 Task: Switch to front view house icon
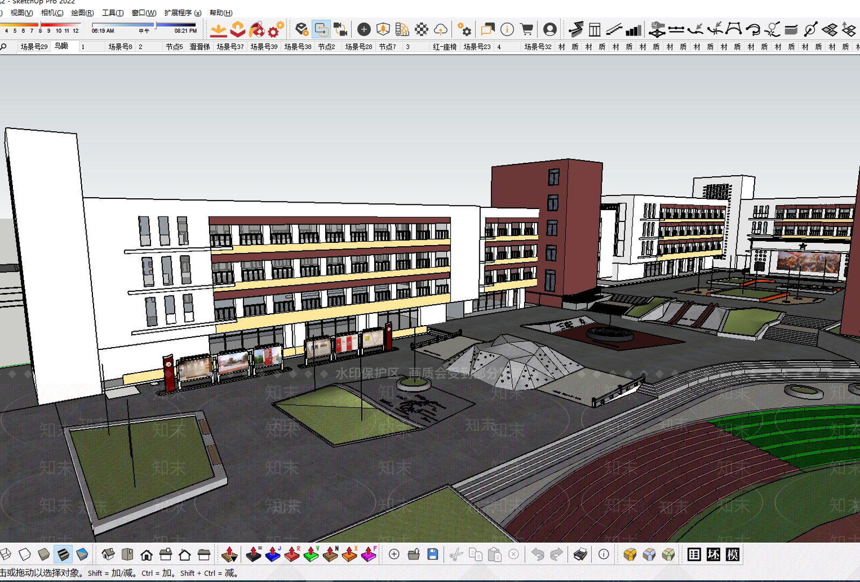[146, 555]
